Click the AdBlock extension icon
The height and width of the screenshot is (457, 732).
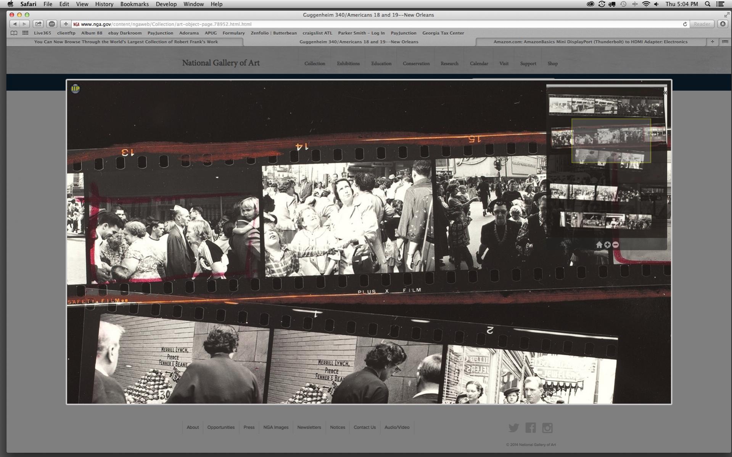[52, 24]
